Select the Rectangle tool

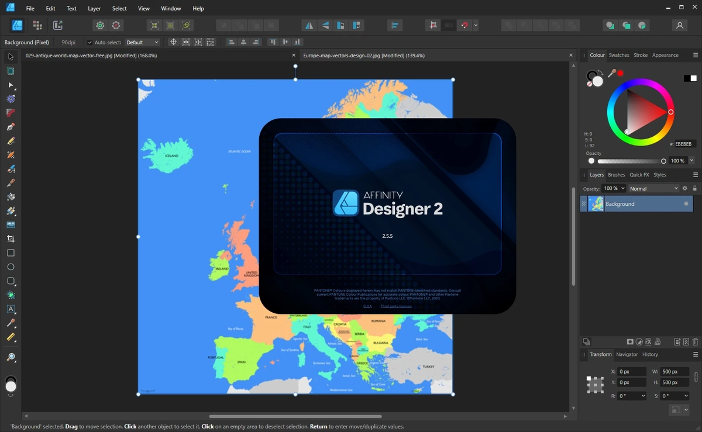pos(11,253)
